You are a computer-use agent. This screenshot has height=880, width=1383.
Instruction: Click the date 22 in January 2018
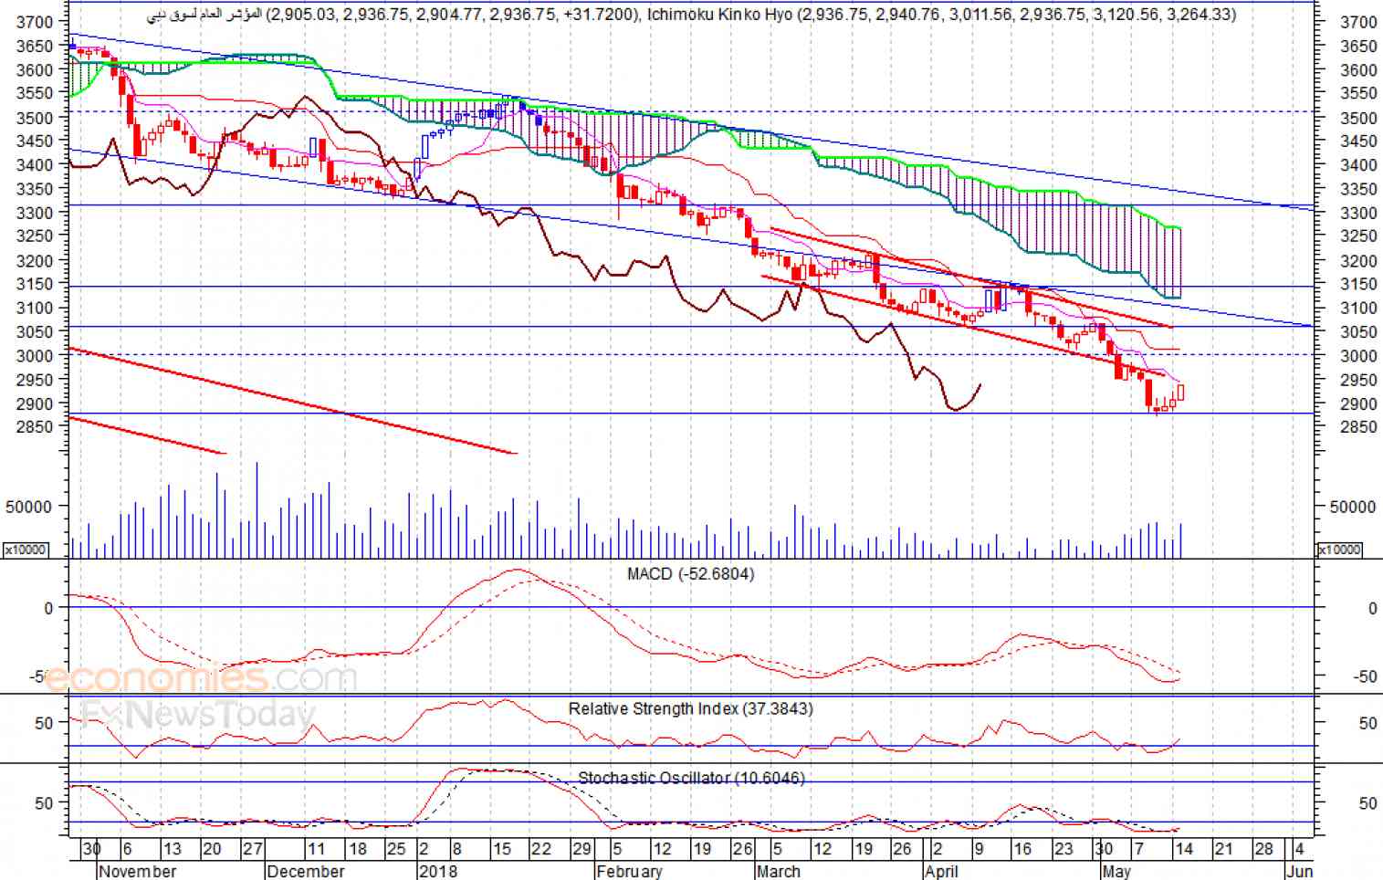(x=541, y=849)
